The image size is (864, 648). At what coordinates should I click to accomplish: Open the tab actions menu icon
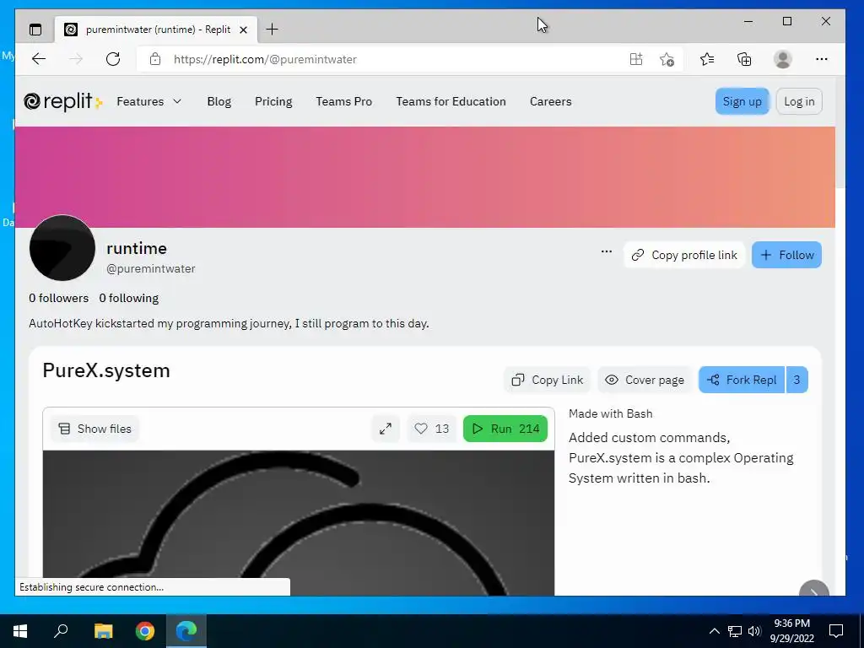tap(35, 30)
